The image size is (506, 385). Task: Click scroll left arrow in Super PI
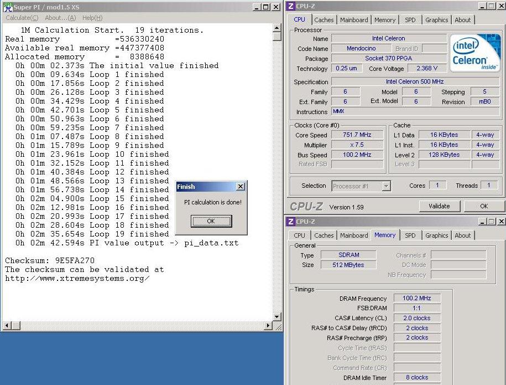(x=7, y=325)
